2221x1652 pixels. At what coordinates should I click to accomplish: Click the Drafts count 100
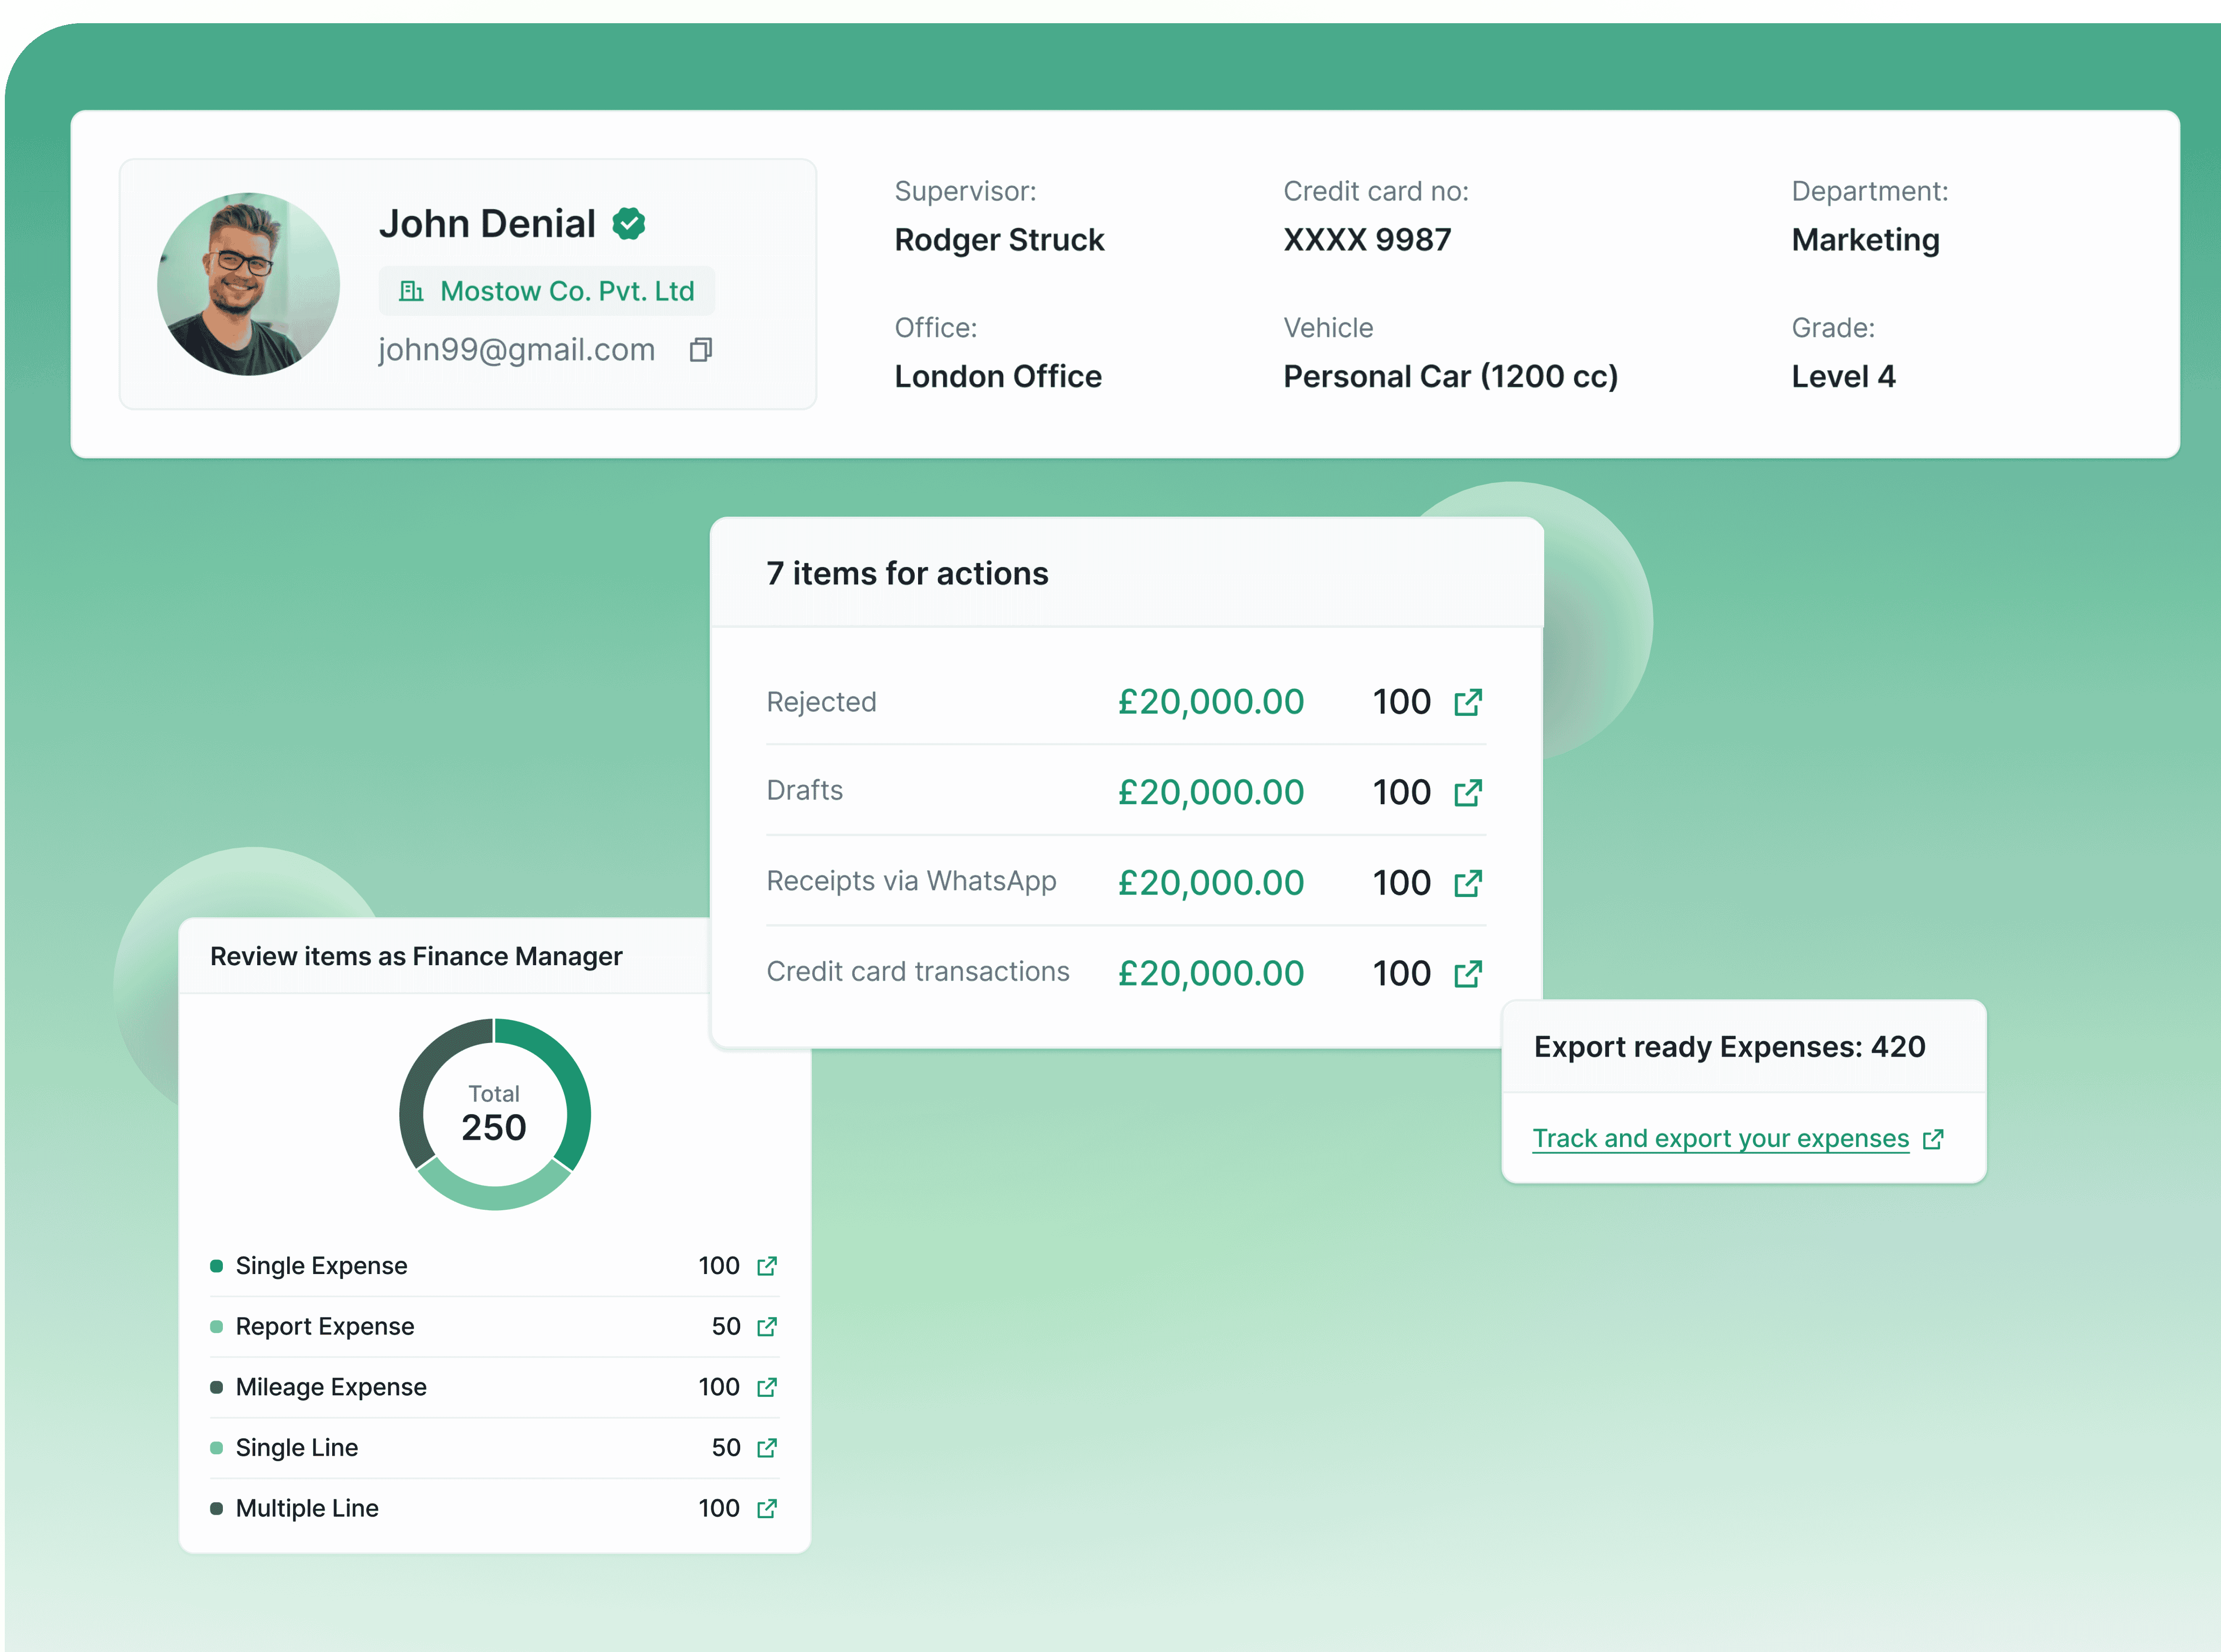tap(1401, 792)
